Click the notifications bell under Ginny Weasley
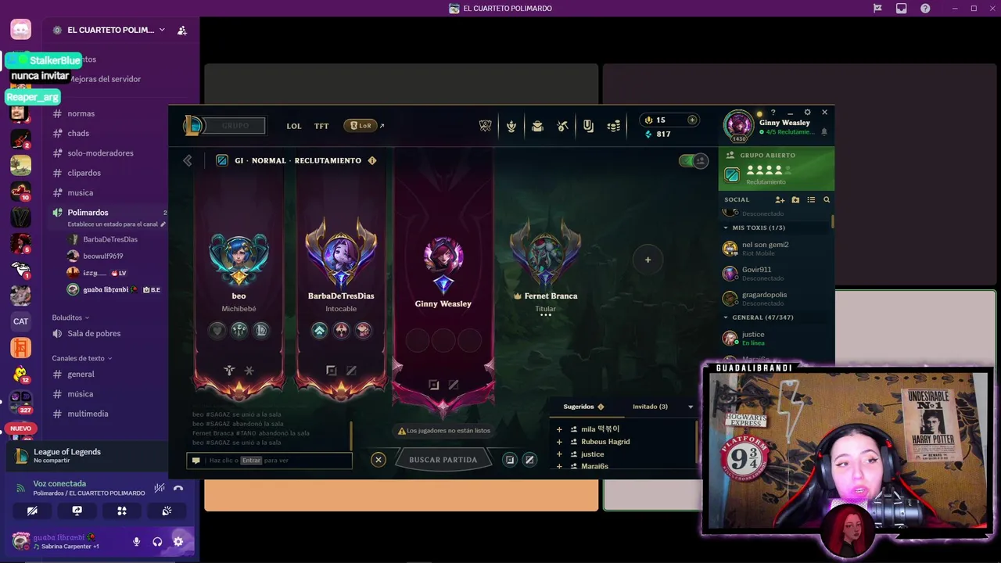 (x=823, y=132)
